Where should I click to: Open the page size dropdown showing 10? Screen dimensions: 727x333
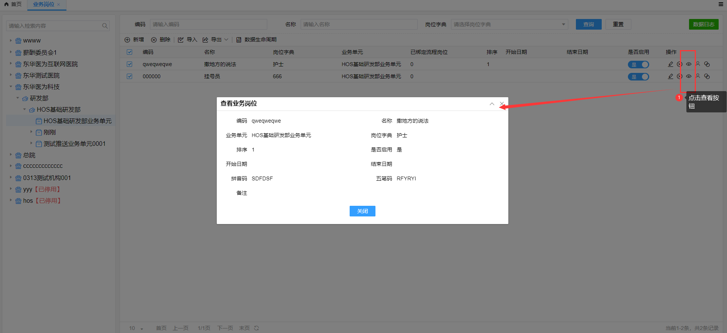(136, 328)
